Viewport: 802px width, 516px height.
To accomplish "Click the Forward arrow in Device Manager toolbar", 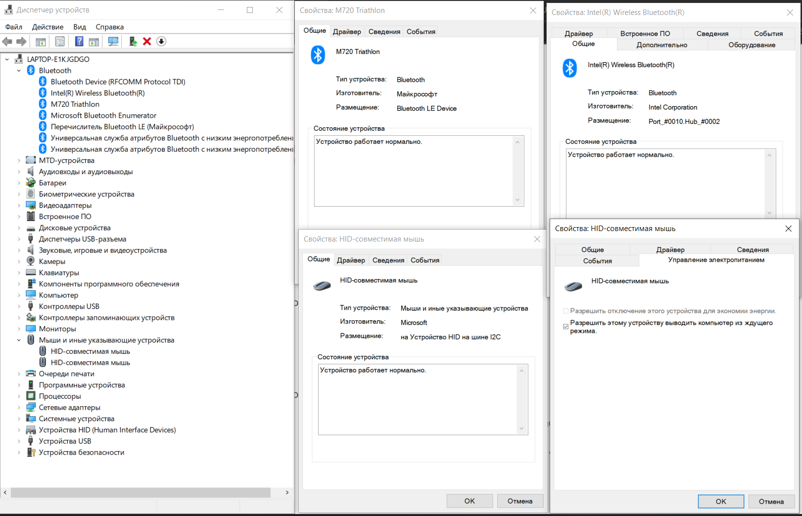I will tap(21, 41).
